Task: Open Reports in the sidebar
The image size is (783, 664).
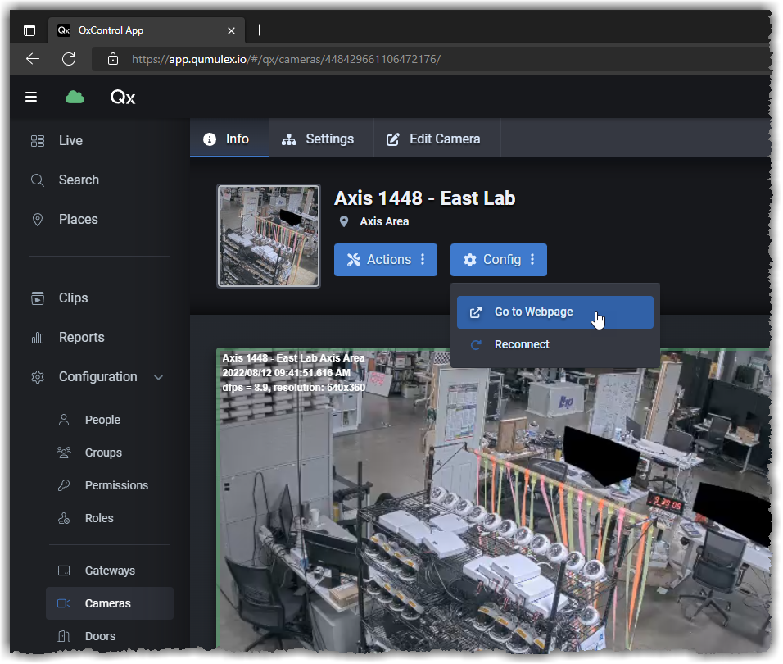Action: coord(81,338)
